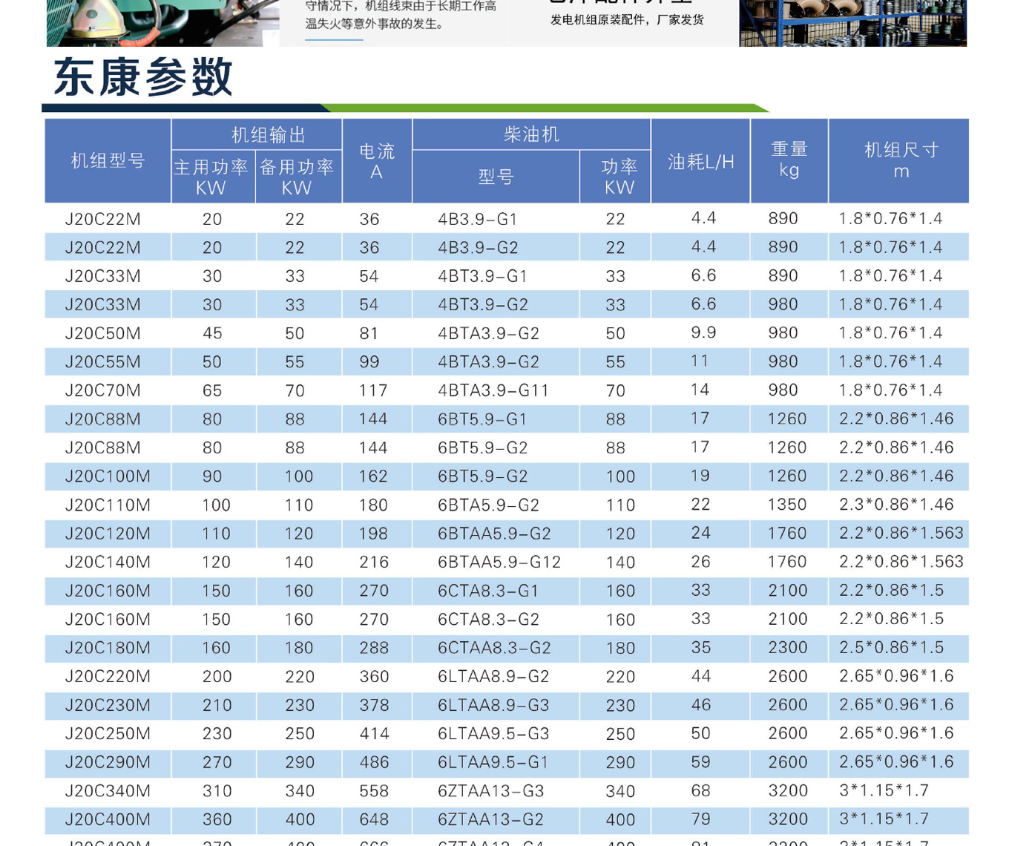Click fuel consumption 79 value
This screenshot has height=846, width=1009.
point(701,819)
